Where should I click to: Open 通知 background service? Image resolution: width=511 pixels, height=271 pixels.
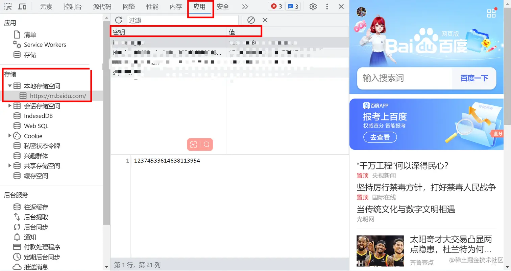(30, 237)
